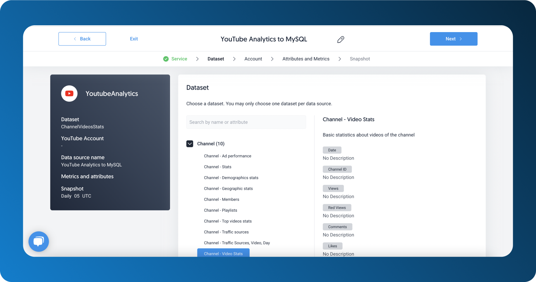Collapse the Channel (10) dataset group

coord(190,144)
